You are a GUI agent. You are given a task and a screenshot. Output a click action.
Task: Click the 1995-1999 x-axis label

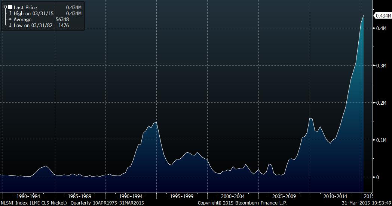(182, 196)
